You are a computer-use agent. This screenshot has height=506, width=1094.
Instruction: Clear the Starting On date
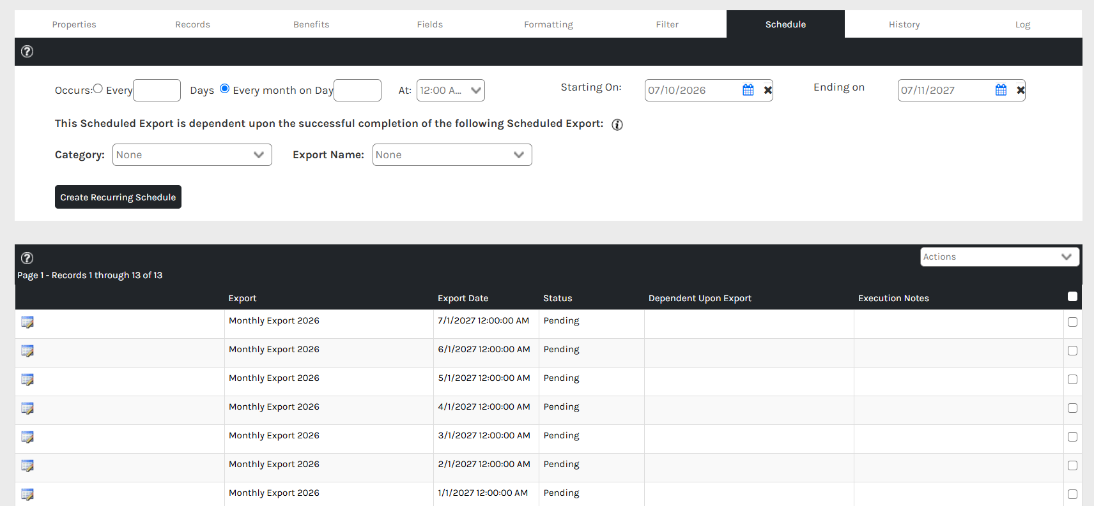(767, 90)
